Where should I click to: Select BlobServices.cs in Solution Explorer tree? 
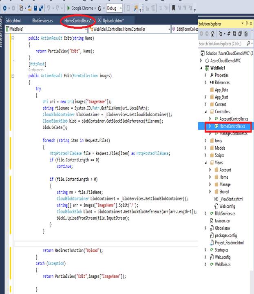point(223,213)
